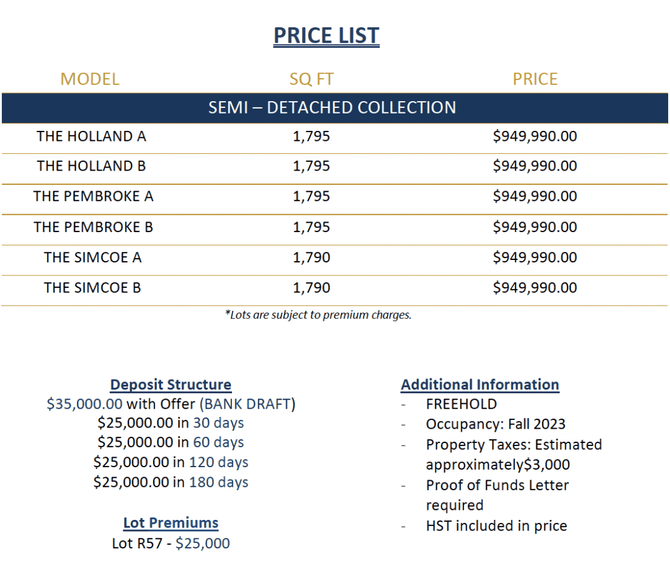Click the lots premium charges footnote
This screenshot has height=572, width=670.
[x=318, y=315]
